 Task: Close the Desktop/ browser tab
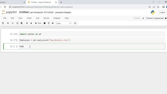[24, 2]
